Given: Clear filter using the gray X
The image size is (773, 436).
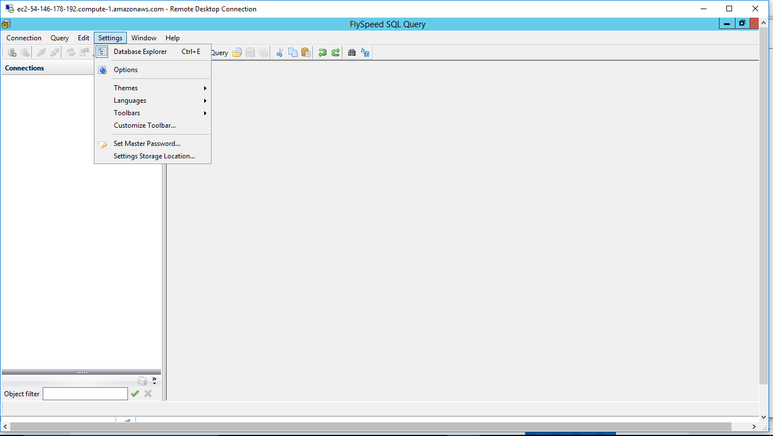Looking at the screenshot, I should click(147, 393).
